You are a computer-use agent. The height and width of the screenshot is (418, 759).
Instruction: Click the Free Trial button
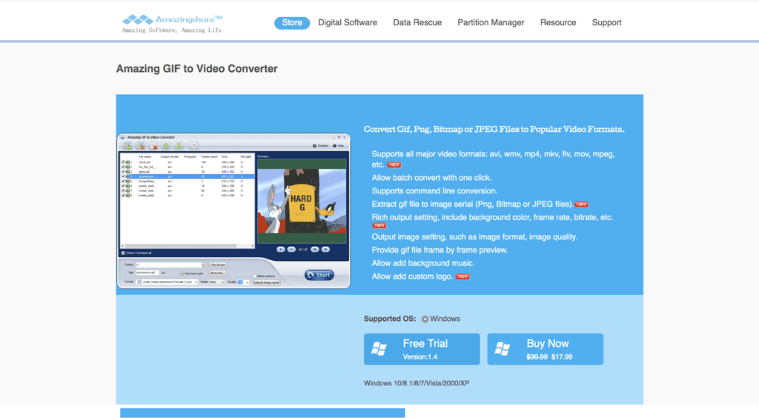pos(422,349)
